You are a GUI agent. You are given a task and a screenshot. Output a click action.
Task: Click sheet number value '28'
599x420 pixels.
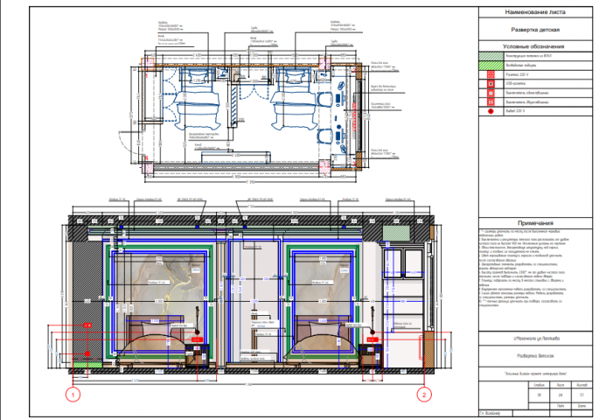click(x=560, y=395)
